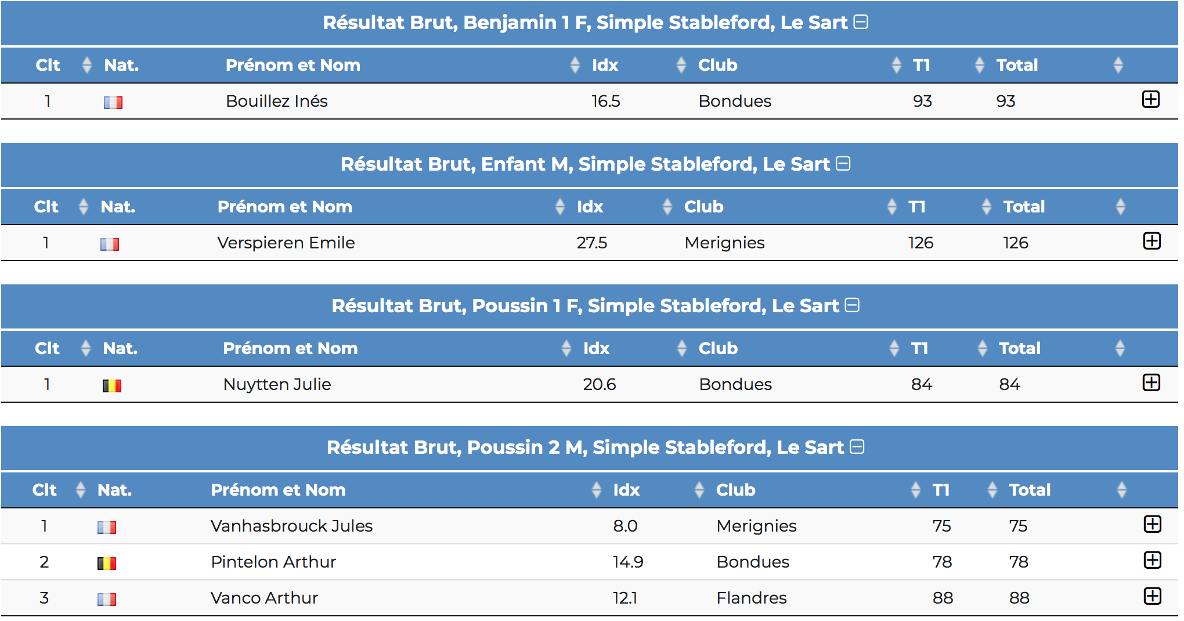Expand Nuytten Julie row details
Screen dimensions: 1184x621
pos(1151,383)
